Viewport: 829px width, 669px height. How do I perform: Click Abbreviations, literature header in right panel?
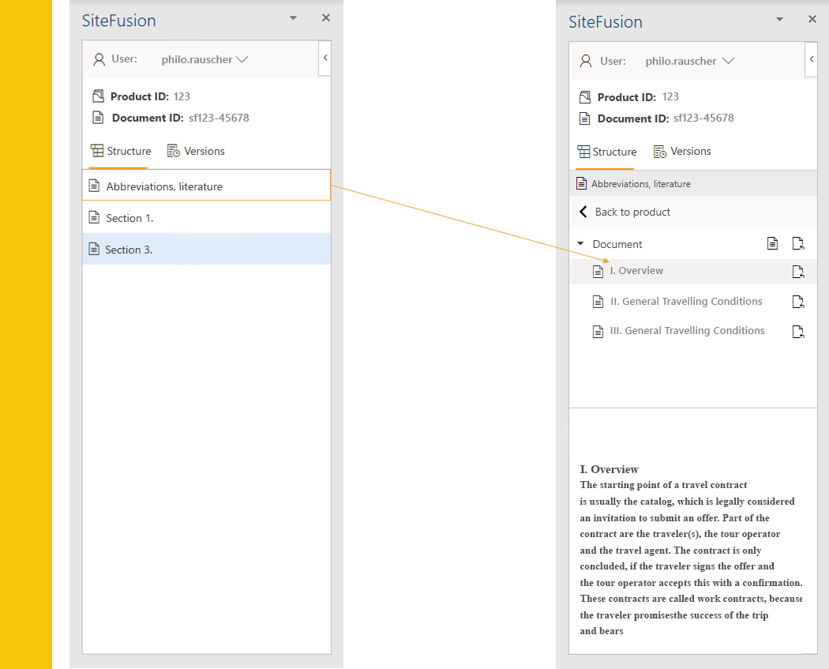692,183
